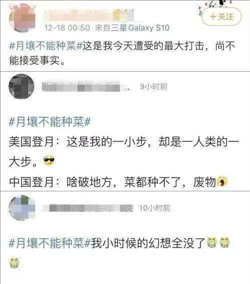Open the #月壤不能种菜# hashtag in first post

(46, 46)
